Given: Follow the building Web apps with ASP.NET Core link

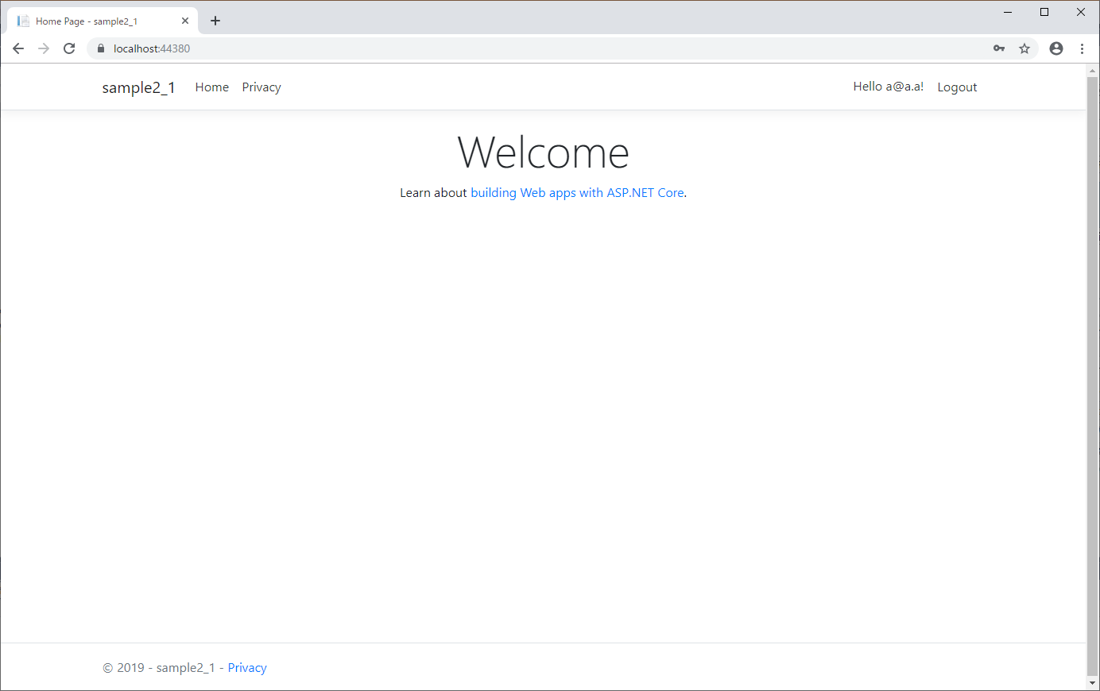Looking at the screenshot, I should point(577,193).
